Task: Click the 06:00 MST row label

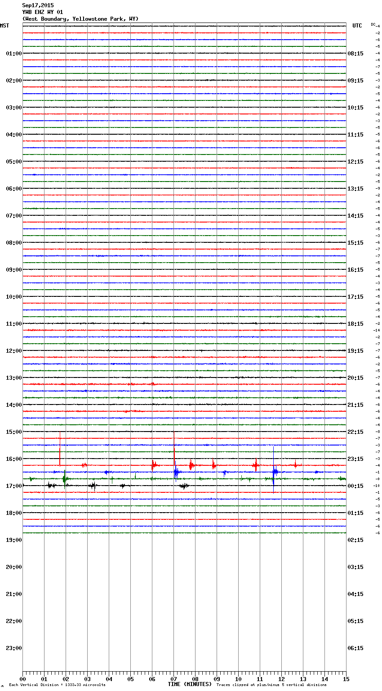Action: coord(14,189)
